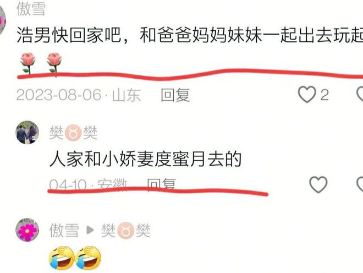Viewport: 363px width, 273px height.
Task: Open 傲雪 username in the reply thread
Action: click(x=64, y=231)
